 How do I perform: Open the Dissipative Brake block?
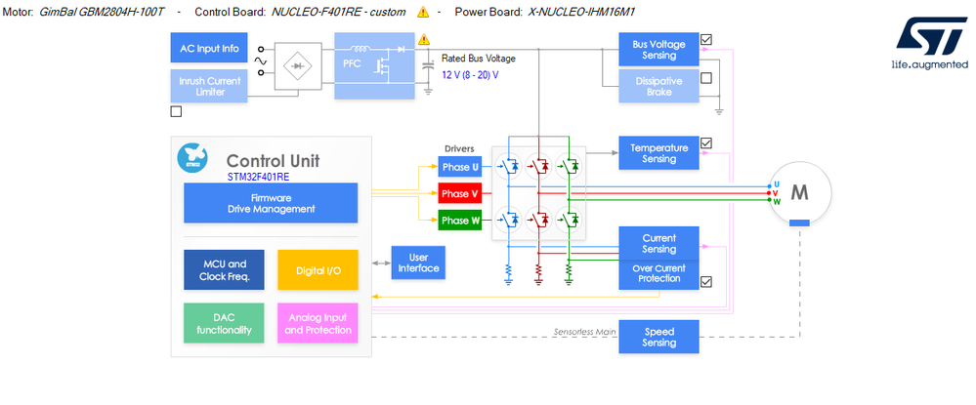(x=658, y=86)
